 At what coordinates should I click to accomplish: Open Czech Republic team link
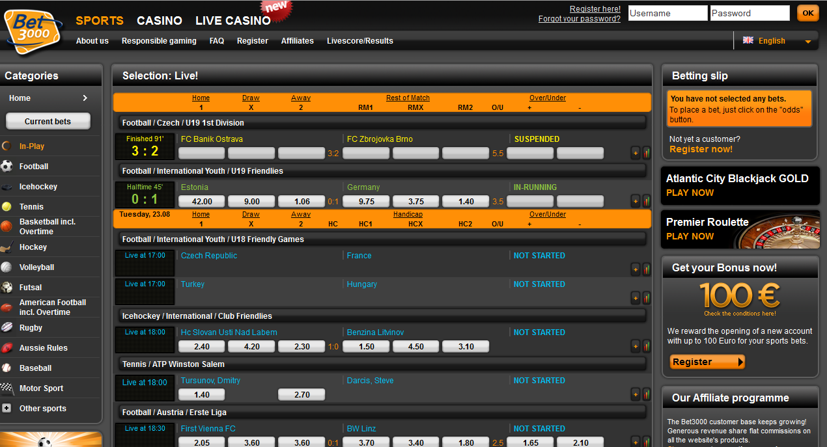pos(209,256)
